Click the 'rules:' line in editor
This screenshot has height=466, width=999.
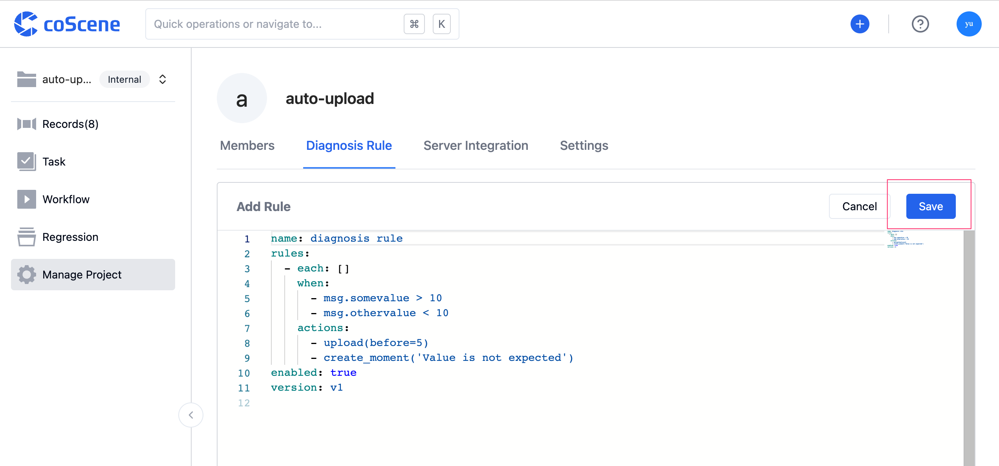290,253
